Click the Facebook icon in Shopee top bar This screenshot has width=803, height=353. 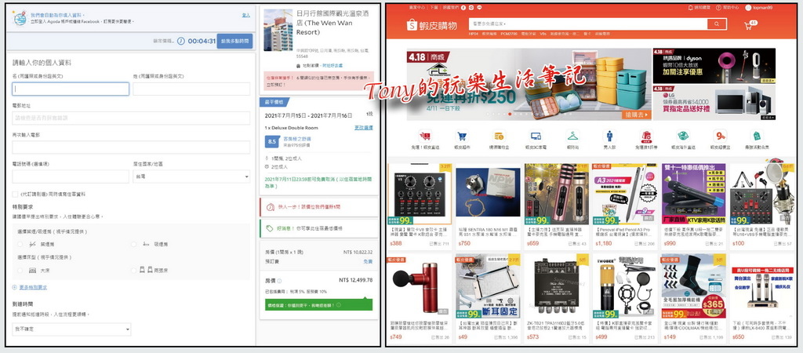click(463, 8)
